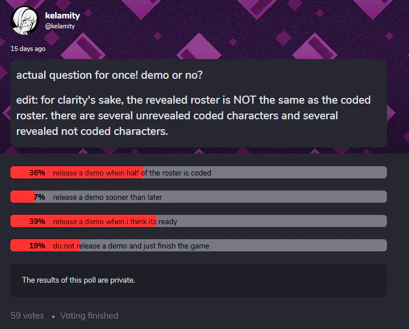Viewport: 409px width, 329px height.
Task: Select 'release a demo when half of the roster is coded'
Action: [199, 173]
